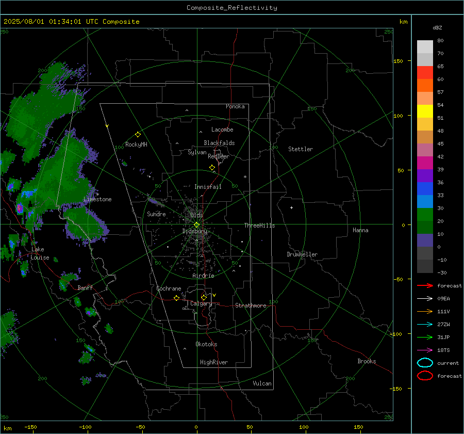Click the red 65-60 dBZ color swatch
The image size is (464, 434).
point(425,72)
